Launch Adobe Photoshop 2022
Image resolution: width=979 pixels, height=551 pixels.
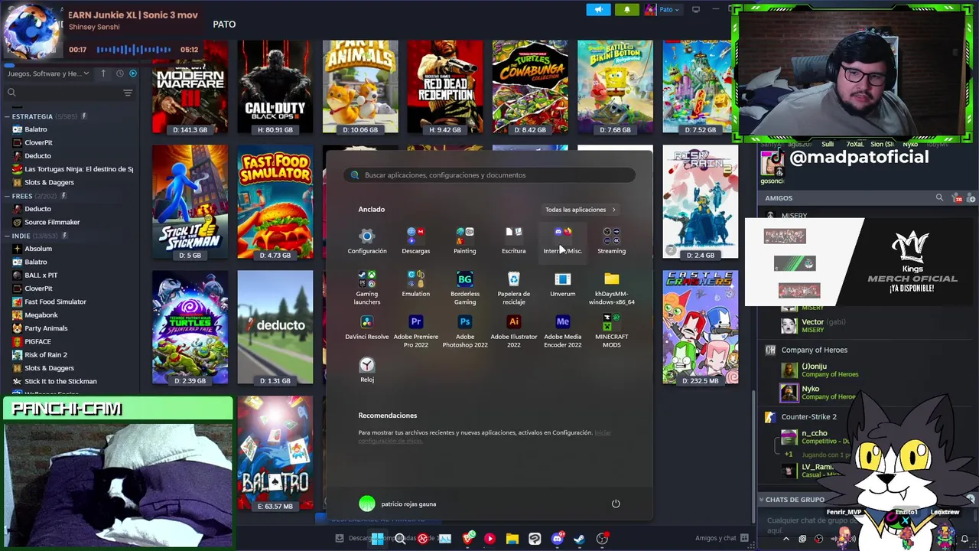coord(464,331)
